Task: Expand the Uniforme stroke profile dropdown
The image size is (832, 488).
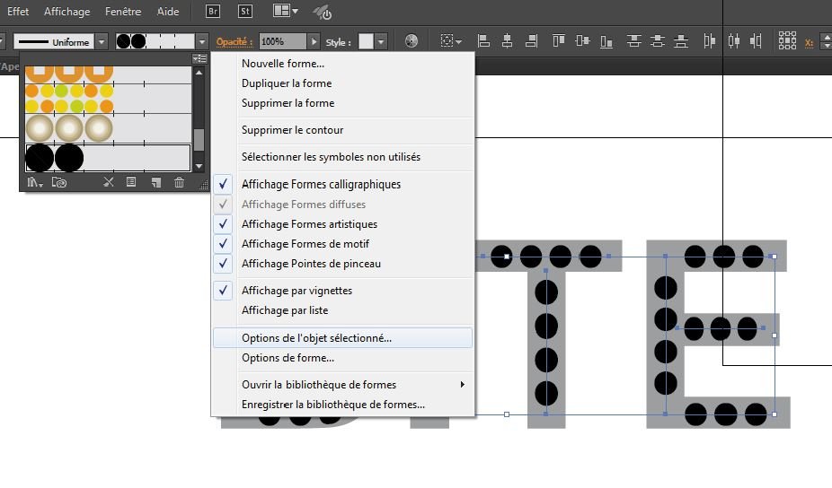Action: (x=102, y=41)
